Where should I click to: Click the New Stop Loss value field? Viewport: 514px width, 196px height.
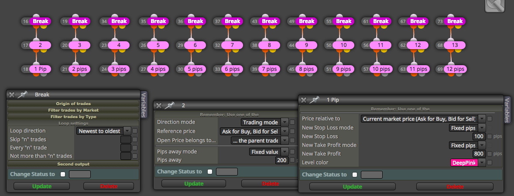479,136
